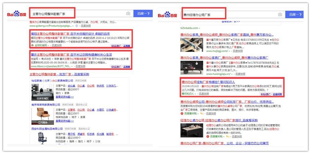Image resolution: width=311 pixels, height=154 pixels.
Task: Click 云搜索 tag in 揭阳主管办公椅 result
Action: pos(127,46)
